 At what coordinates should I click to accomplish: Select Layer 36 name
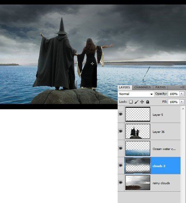[159, 132]
